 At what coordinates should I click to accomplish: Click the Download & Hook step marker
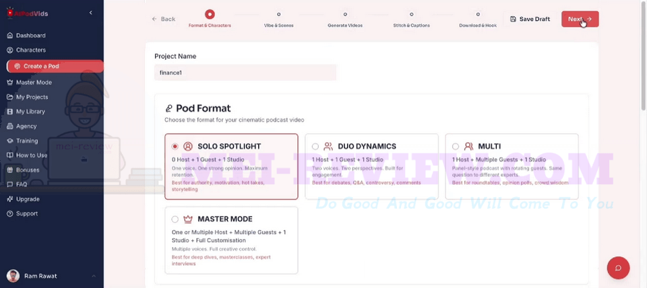tap(478, 14)
